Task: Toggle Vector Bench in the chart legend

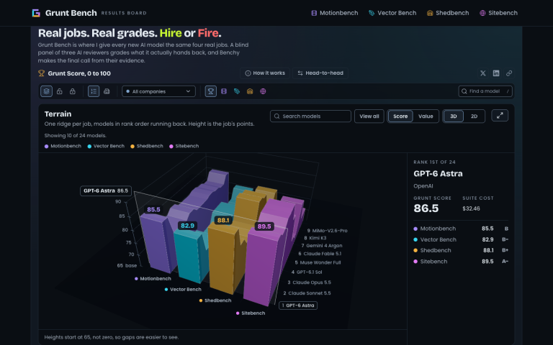Action: click(106, 146)
